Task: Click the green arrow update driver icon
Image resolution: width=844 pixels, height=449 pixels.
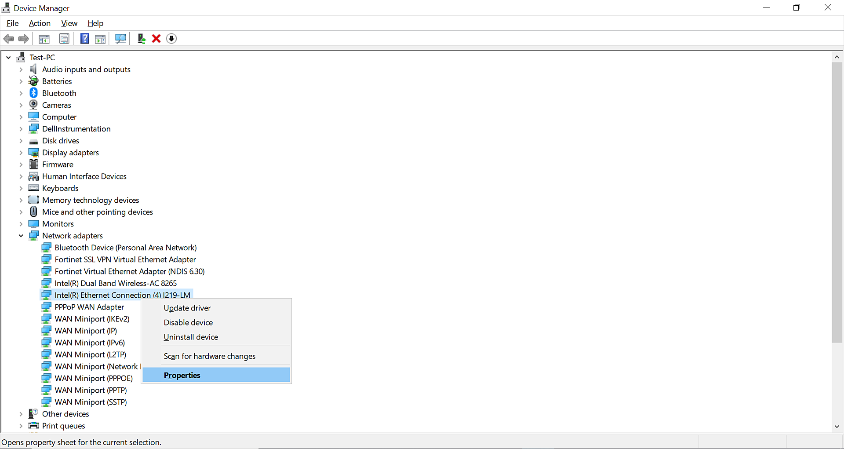Action: (141, 39)
